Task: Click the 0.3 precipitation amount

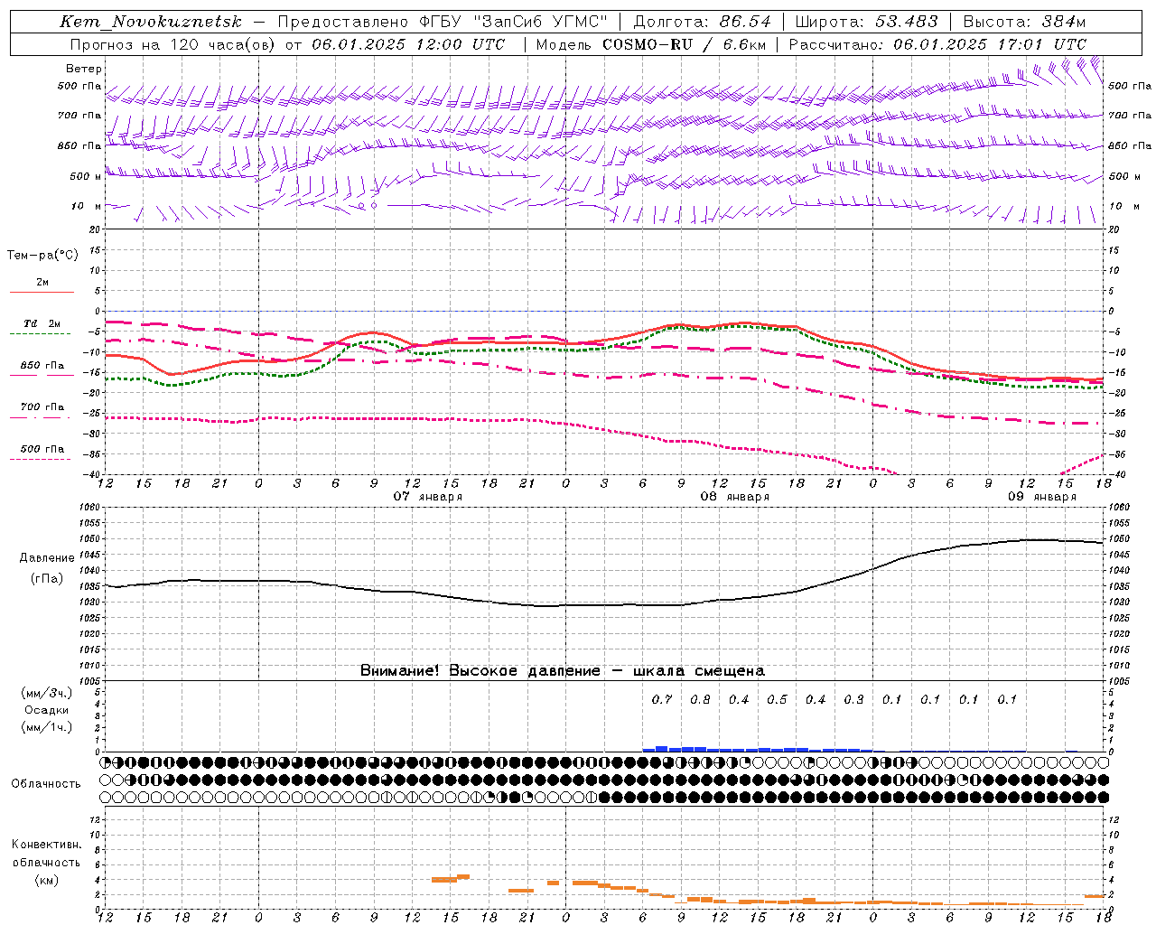Action: tap(853, 699)
